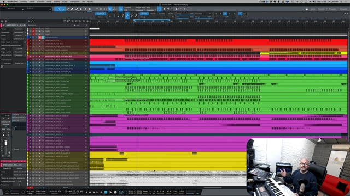Switch to the Proyecto page

click(332, 9)
